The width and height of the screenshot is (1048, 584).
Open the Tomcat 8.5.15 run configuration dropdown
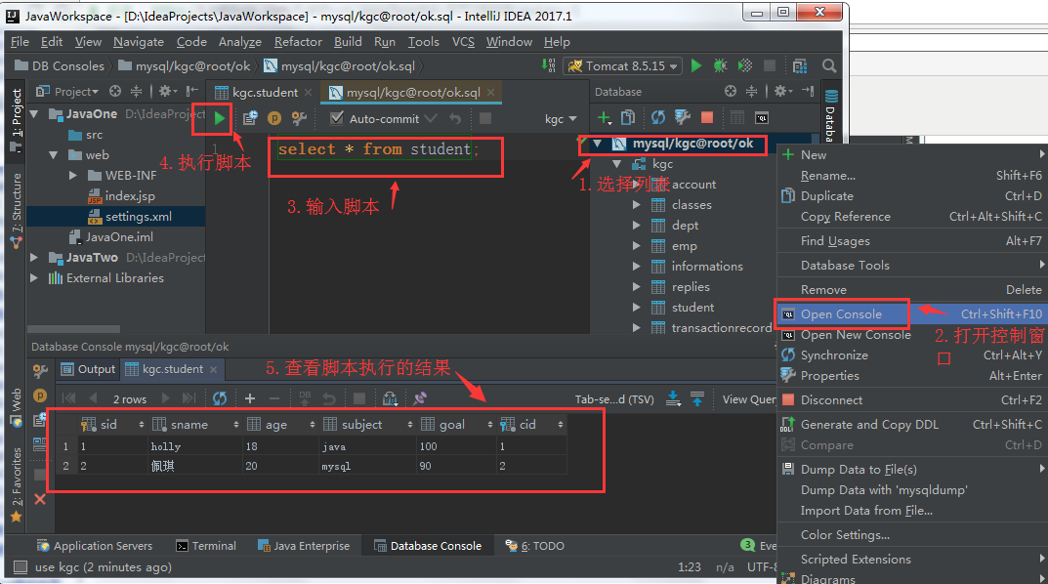pos(624,65)
